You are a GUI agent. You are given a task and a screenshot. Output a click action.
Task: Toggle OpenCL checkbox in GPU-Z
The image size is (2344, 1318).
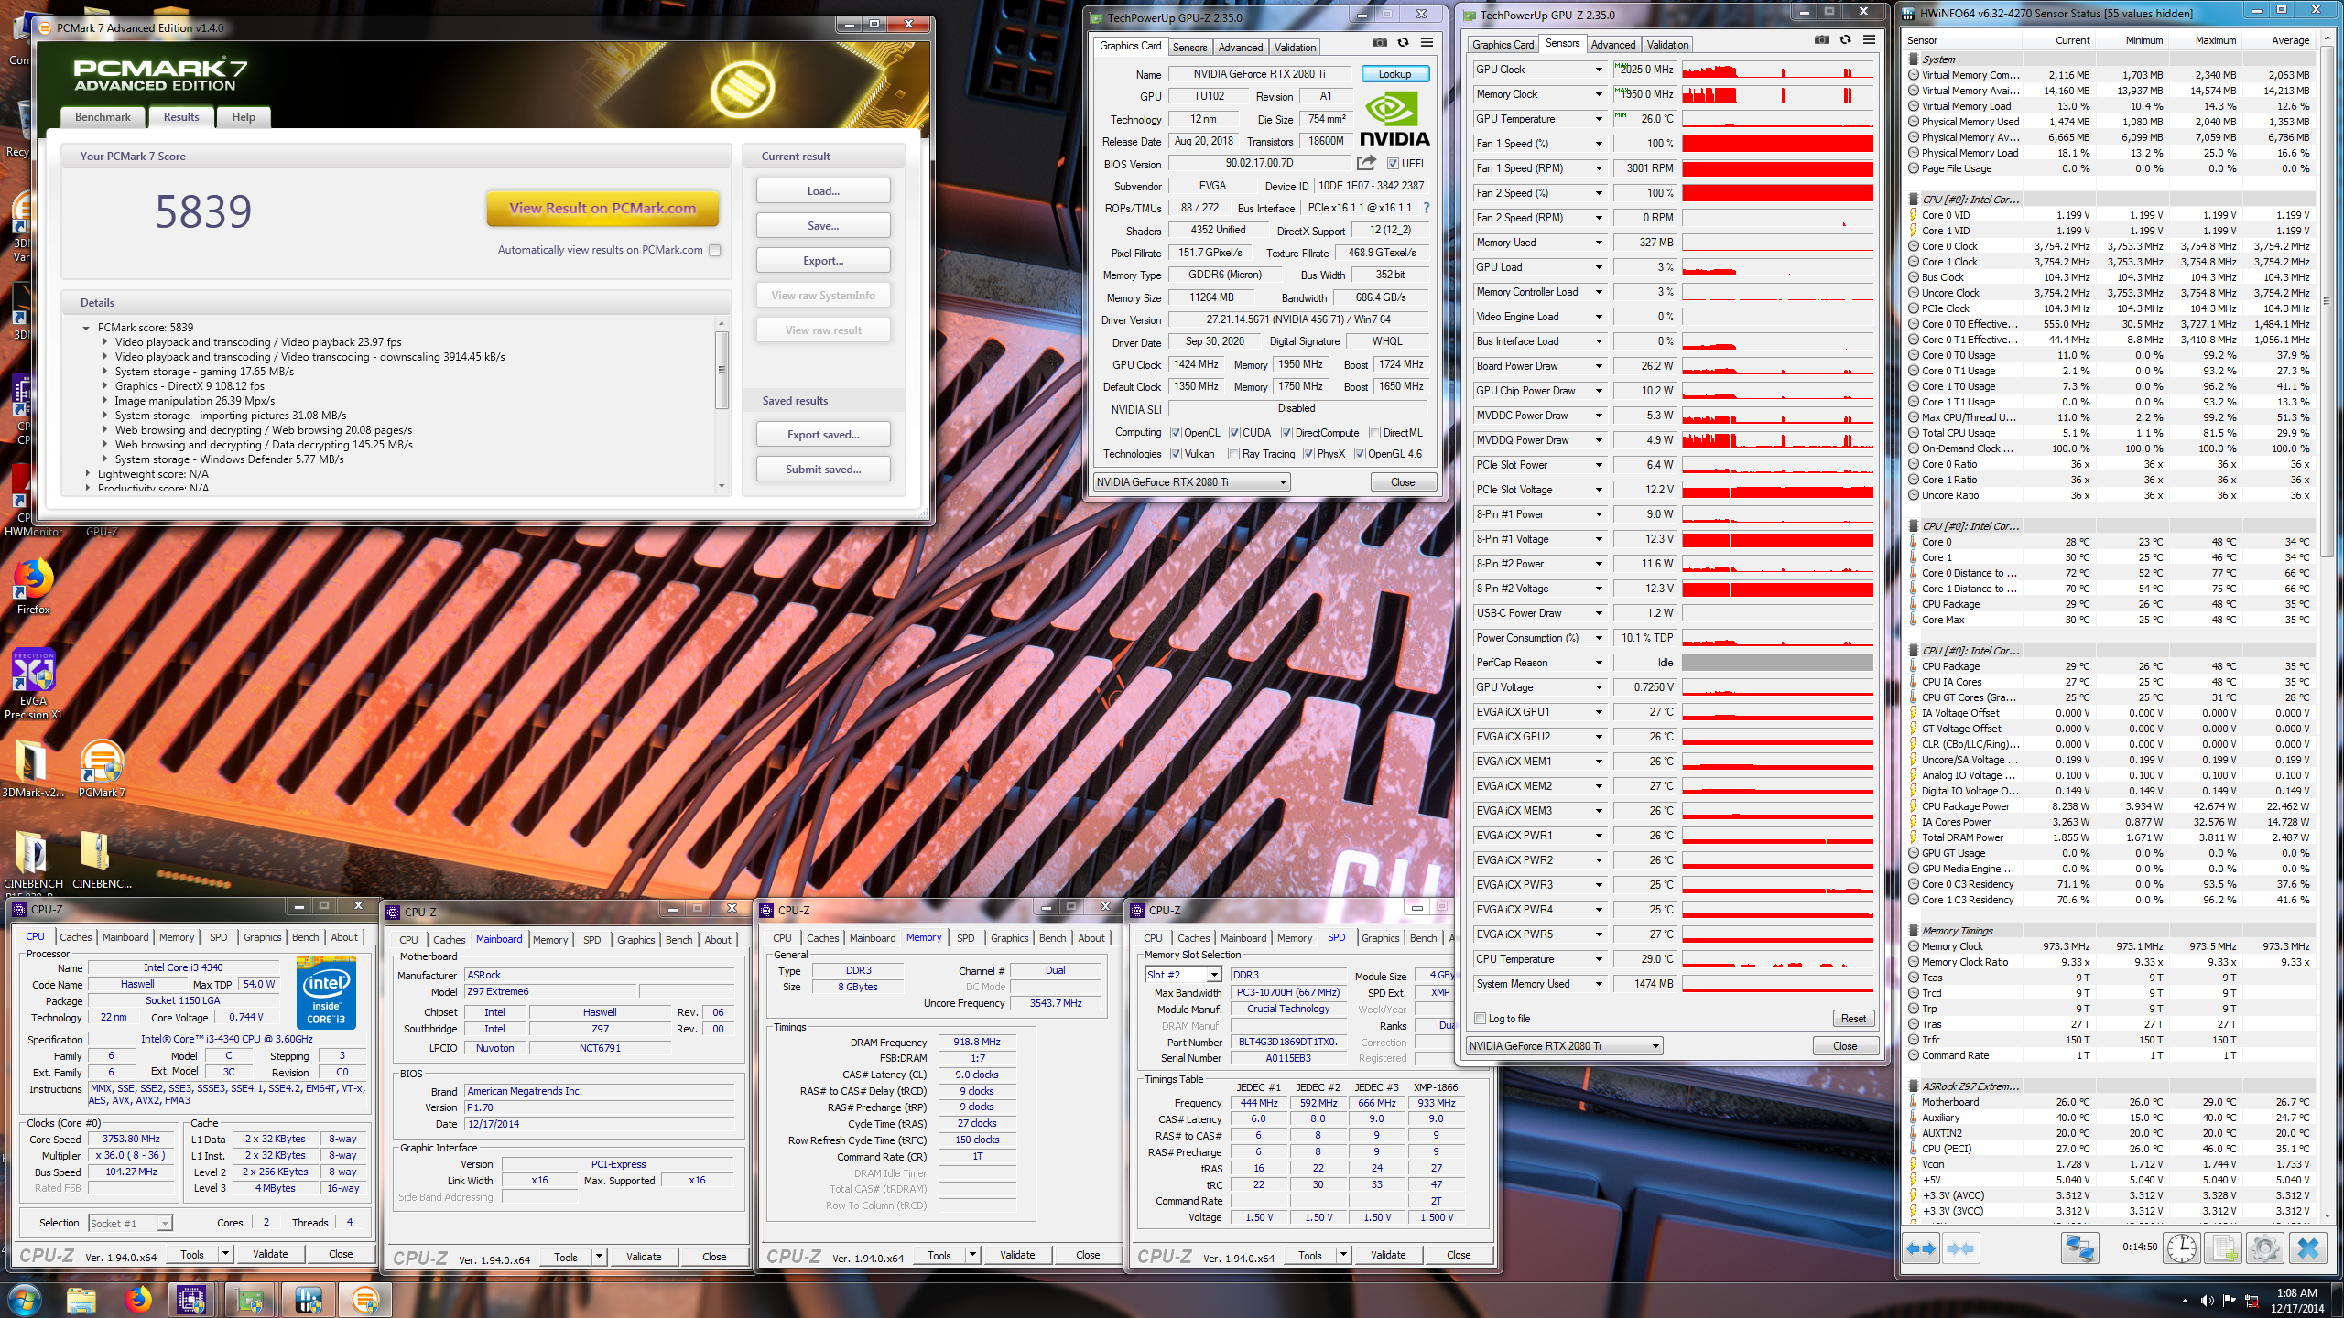pos(1177,433)
